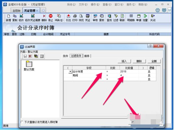The width and height of the screenshot is (174, 130).
Task: Click the 全删 button
Action: [154, 61]
